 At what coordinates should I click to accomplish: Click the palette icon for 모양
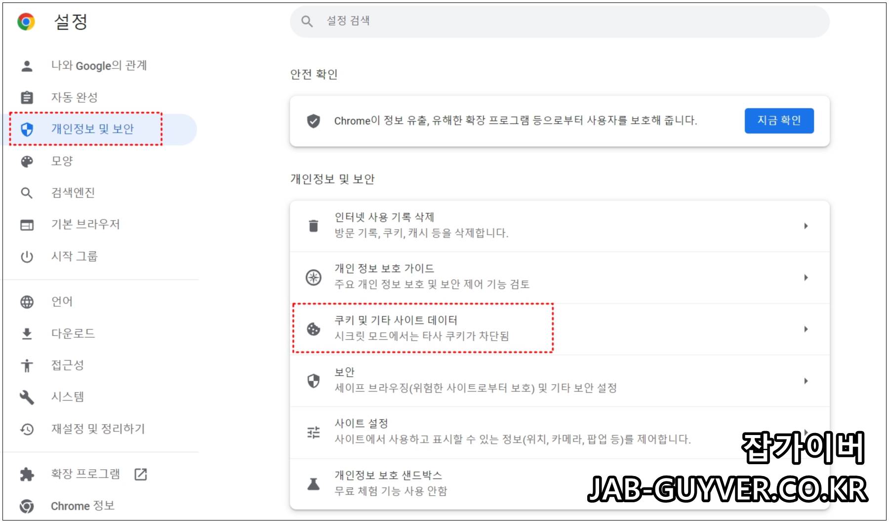(x=27, y=161)
